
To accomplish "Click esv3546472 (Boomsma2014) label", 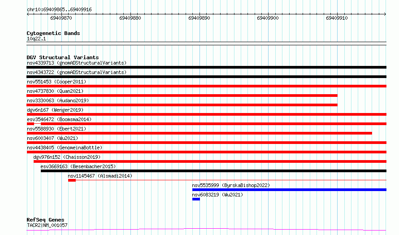I will coord(59,119).
